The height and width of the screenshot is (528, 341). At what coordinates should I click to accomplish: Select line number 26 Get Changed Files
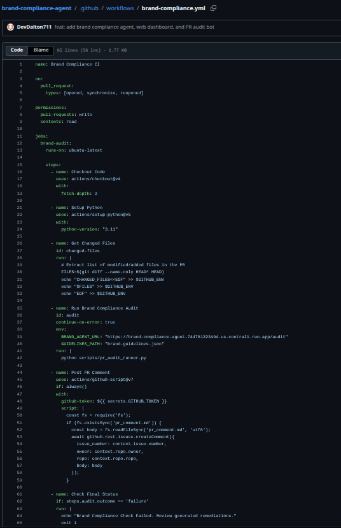pyautogui.click(x=20, y=243)
